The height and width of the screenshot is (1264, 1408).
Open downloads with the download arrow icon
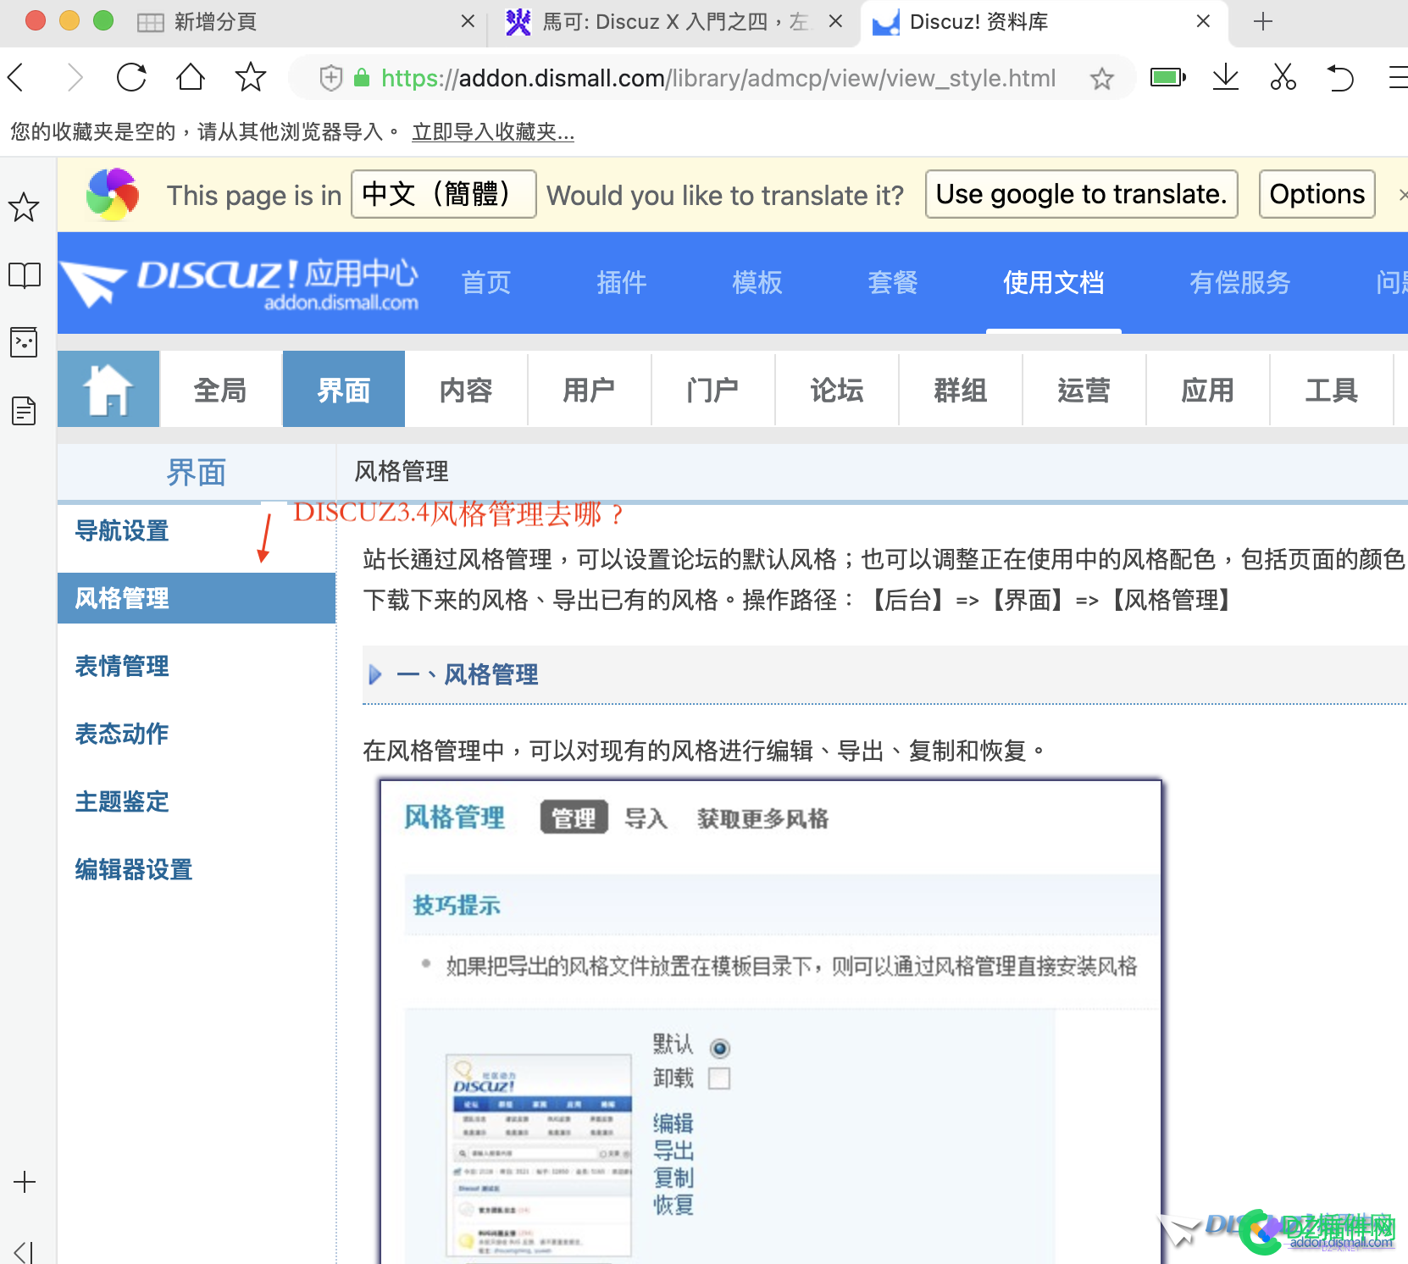(x=1225, y=78)
